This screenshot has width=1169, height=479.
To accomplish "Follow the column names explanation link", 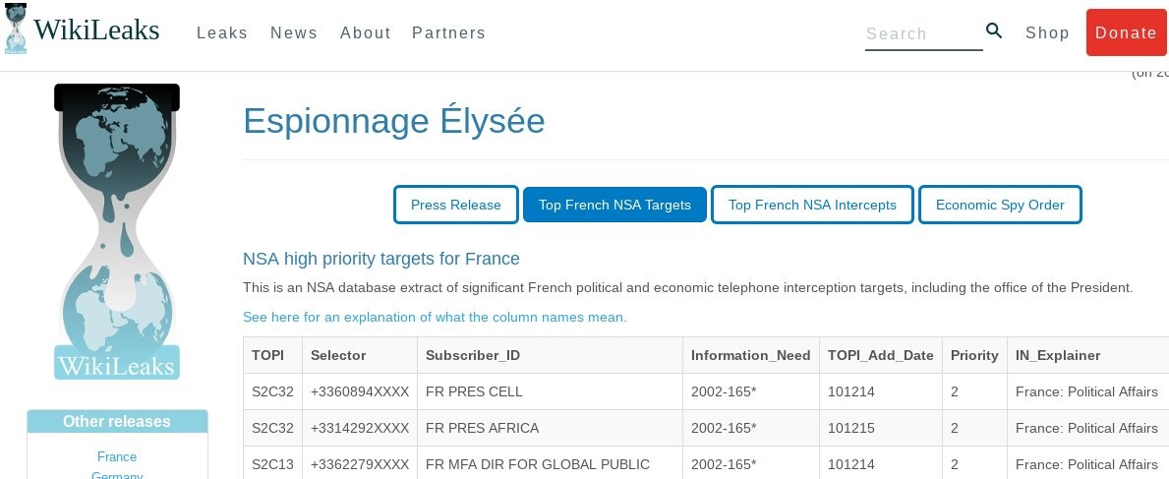I will pyautogui.click(x=435, y=317).
